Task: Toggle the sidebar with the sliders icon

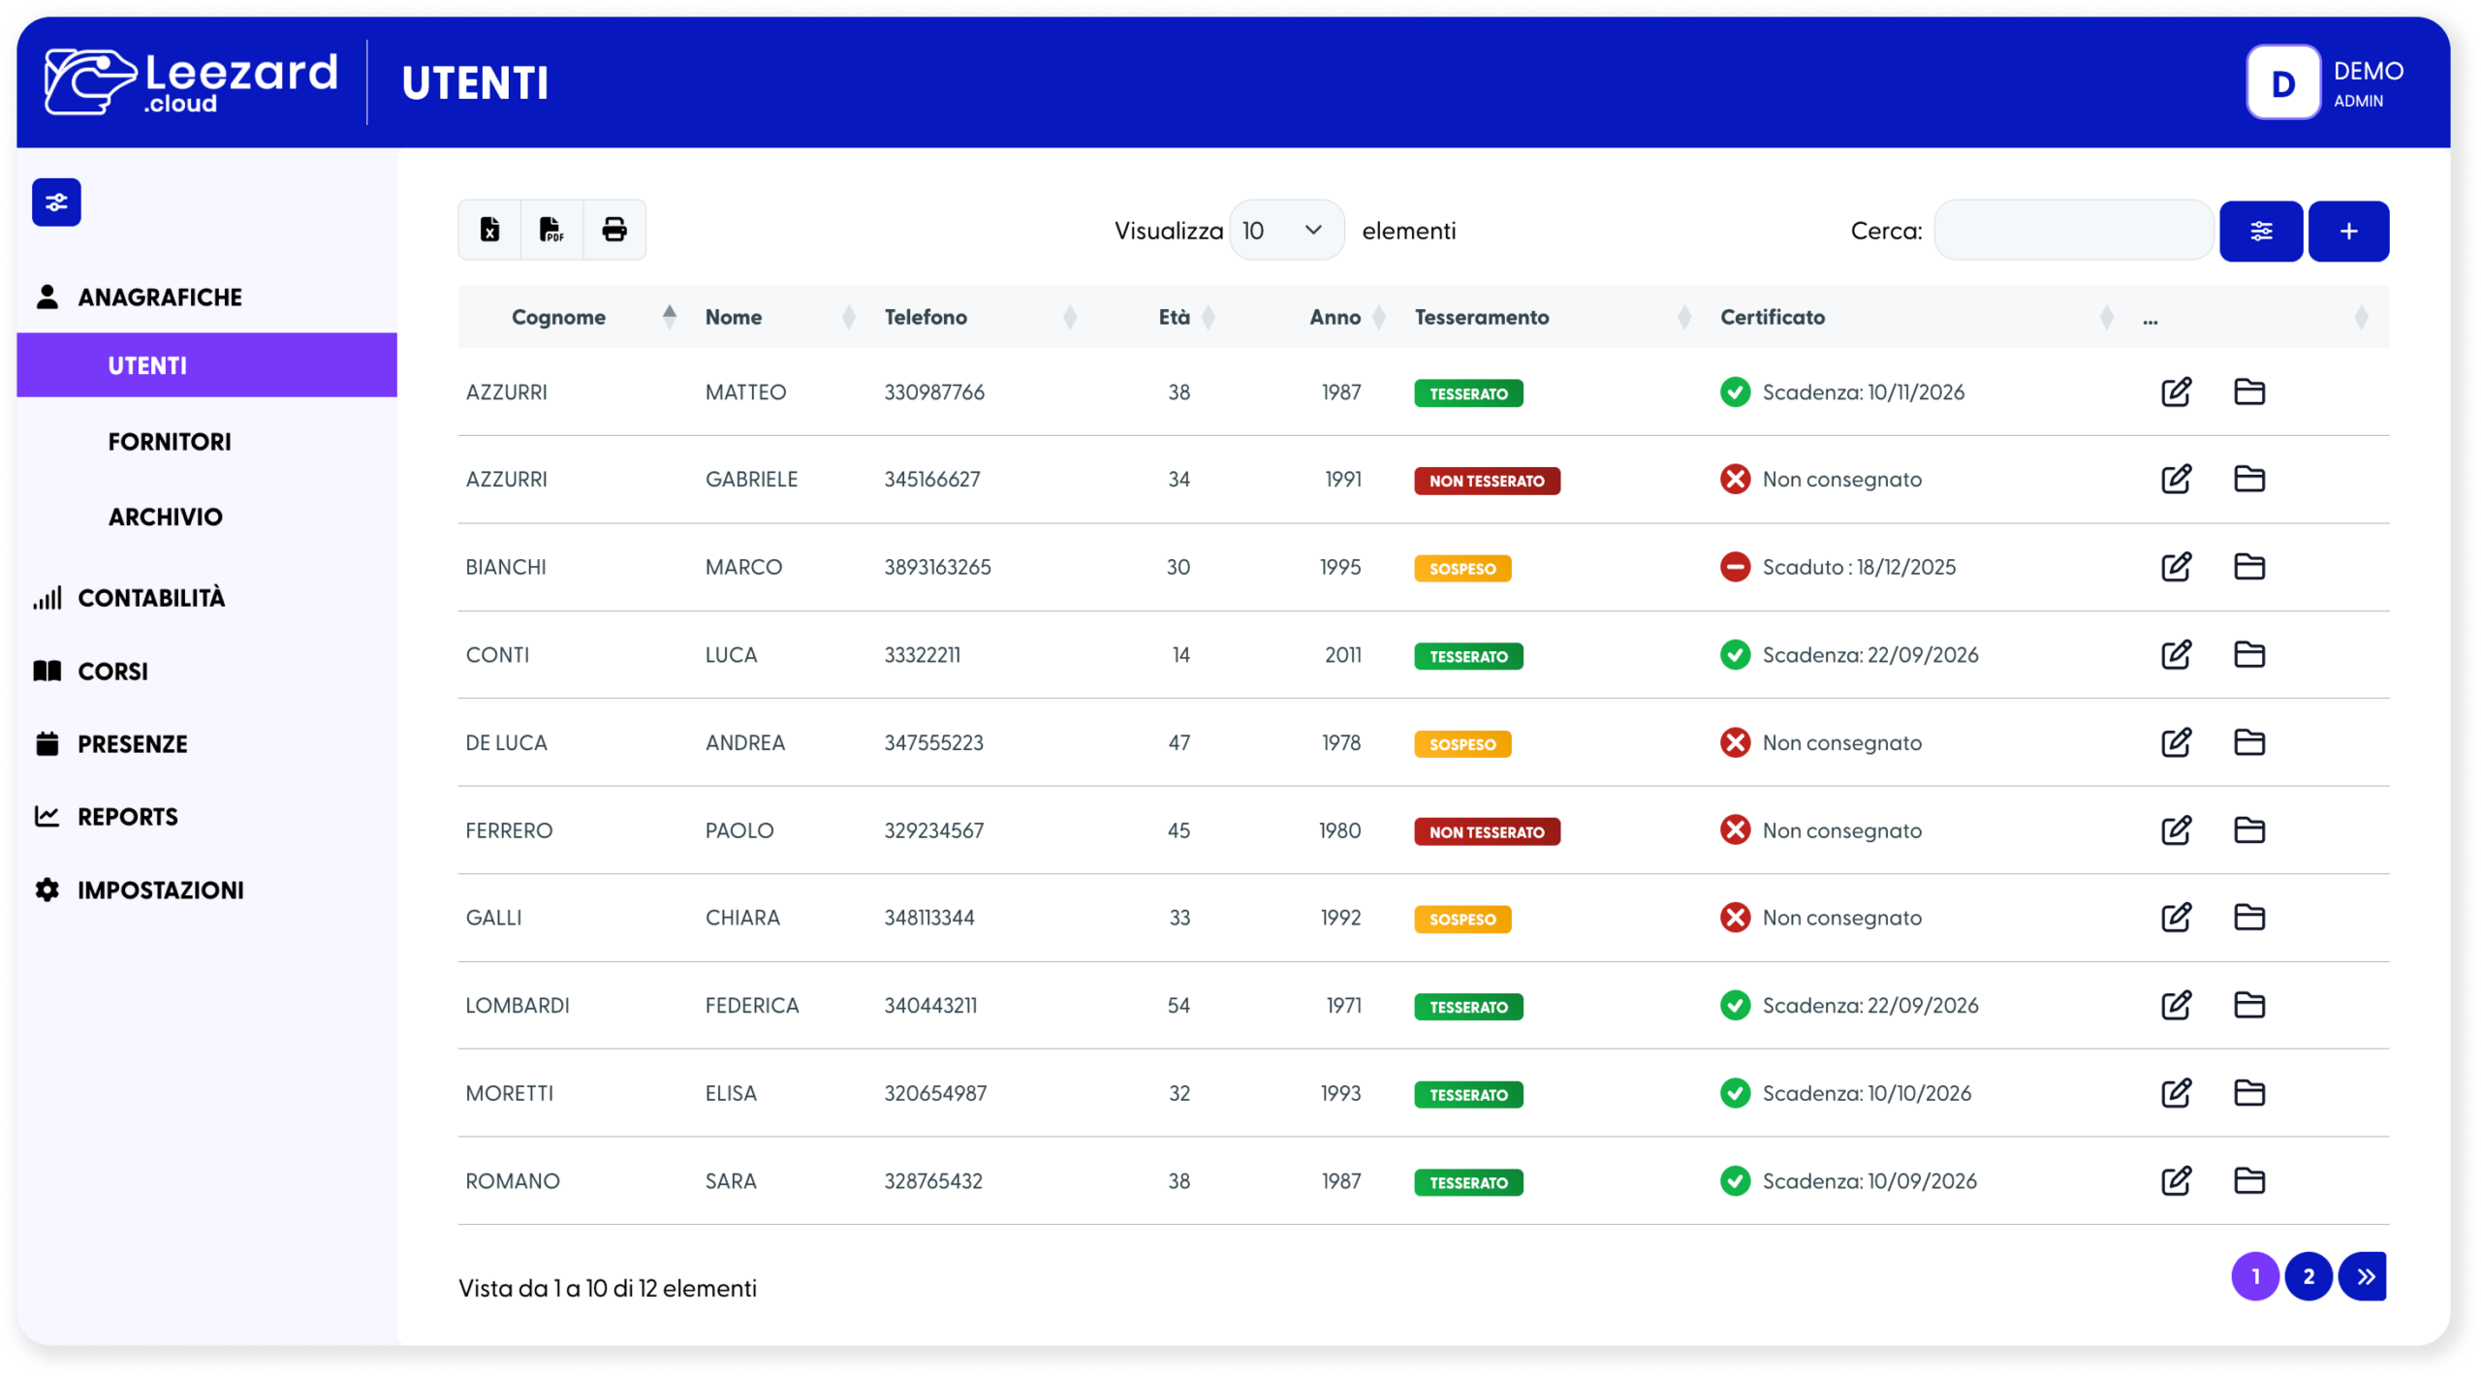Action: [x=56, y=203]
